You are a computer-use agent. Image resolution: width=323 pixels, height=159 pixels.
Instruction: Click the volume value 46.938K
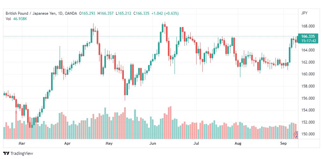[x=20, y=19]
